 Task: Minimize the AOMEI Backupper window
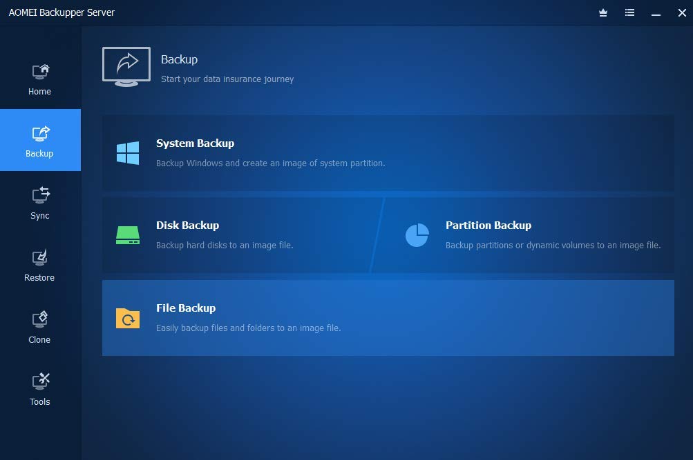coord(656,13)
